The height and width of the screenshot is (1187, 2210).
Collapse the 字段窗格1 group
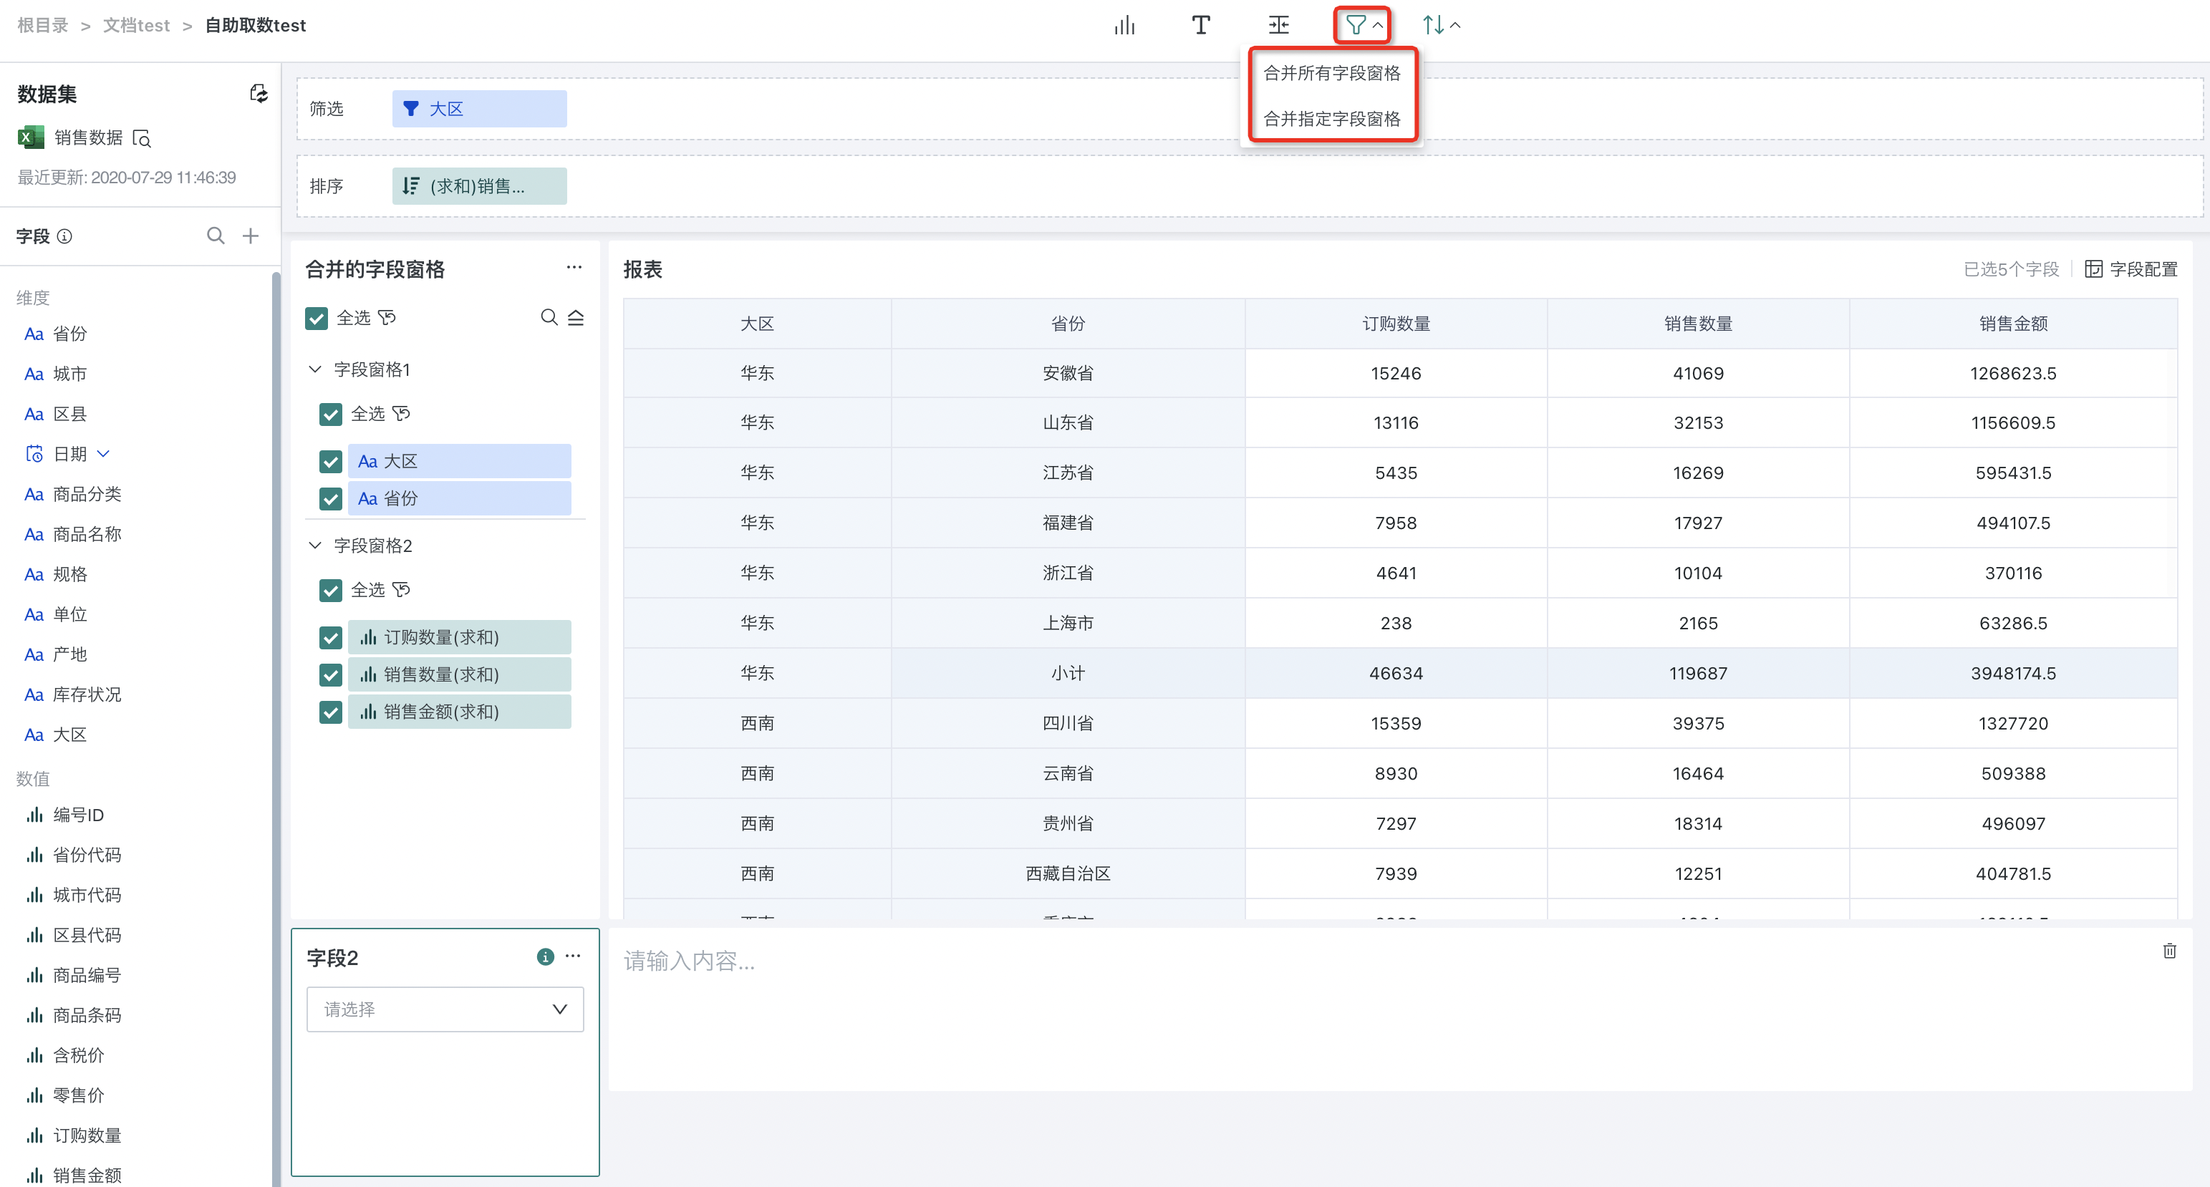[315, 369]
